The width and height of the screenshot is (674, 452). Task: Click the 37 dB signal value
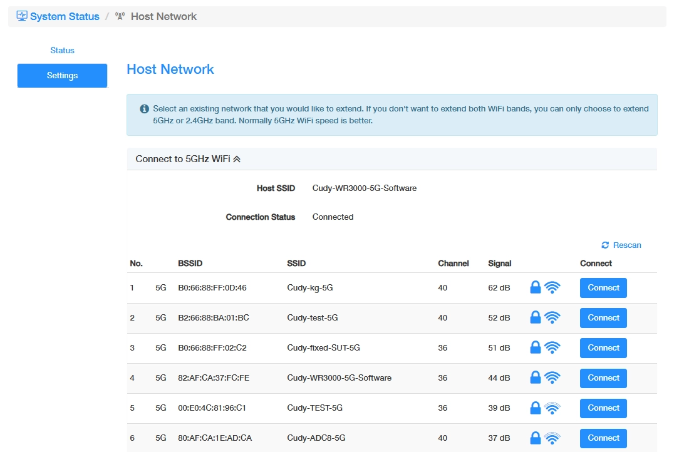point(499,438)
